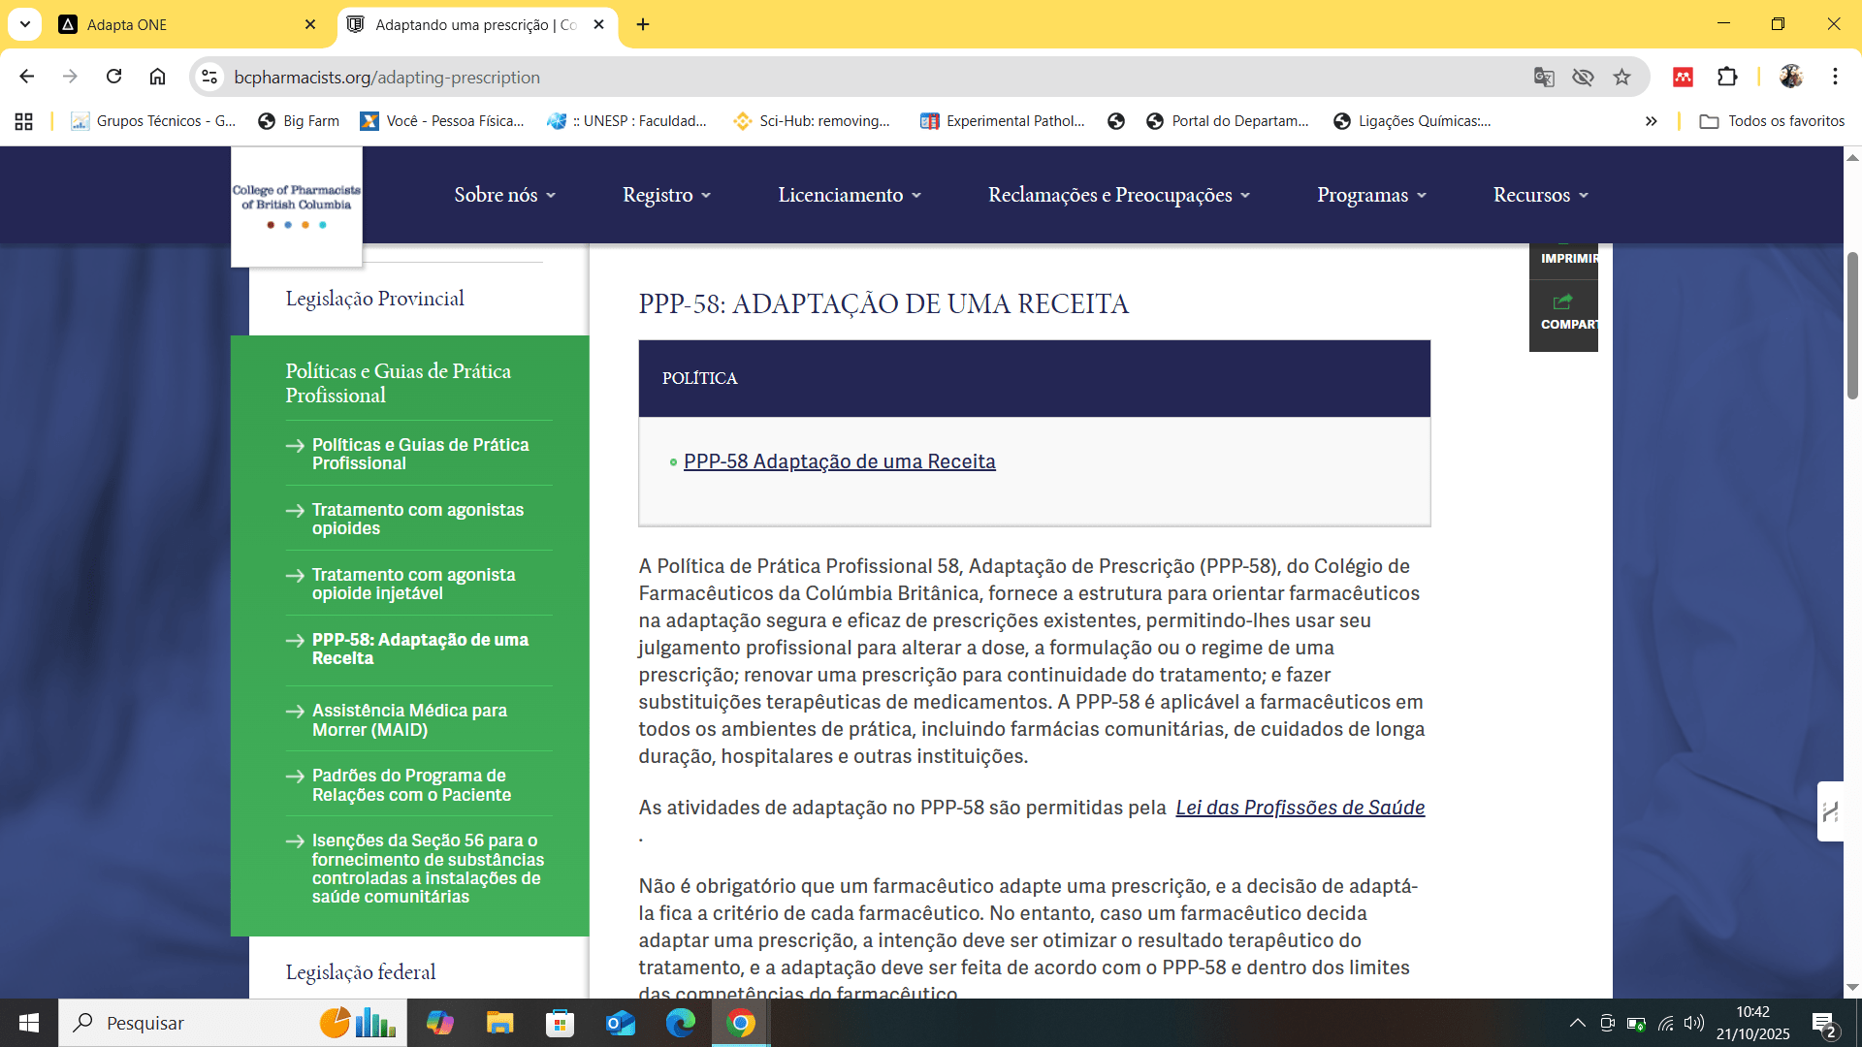Click the eye-slash icon in address bar

1583,78
